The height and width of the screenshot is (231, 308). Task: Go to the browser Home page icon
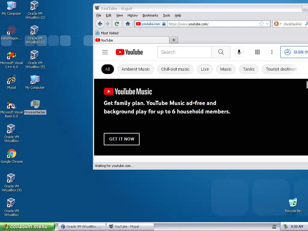(x=128, y=24)
